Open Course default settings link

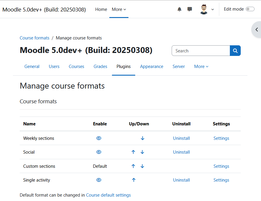[108, 195]
